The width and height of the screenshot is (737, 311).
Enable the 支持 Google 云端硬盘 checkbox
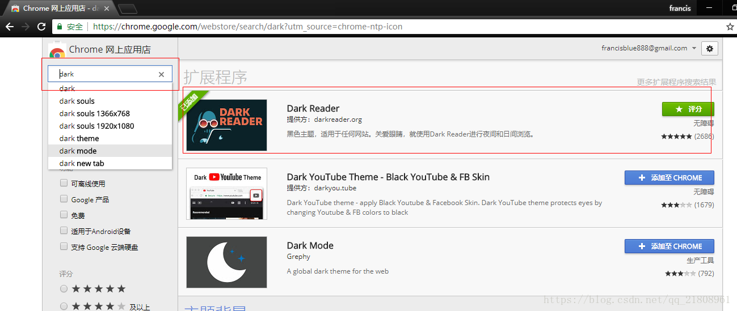coord(64,247)
